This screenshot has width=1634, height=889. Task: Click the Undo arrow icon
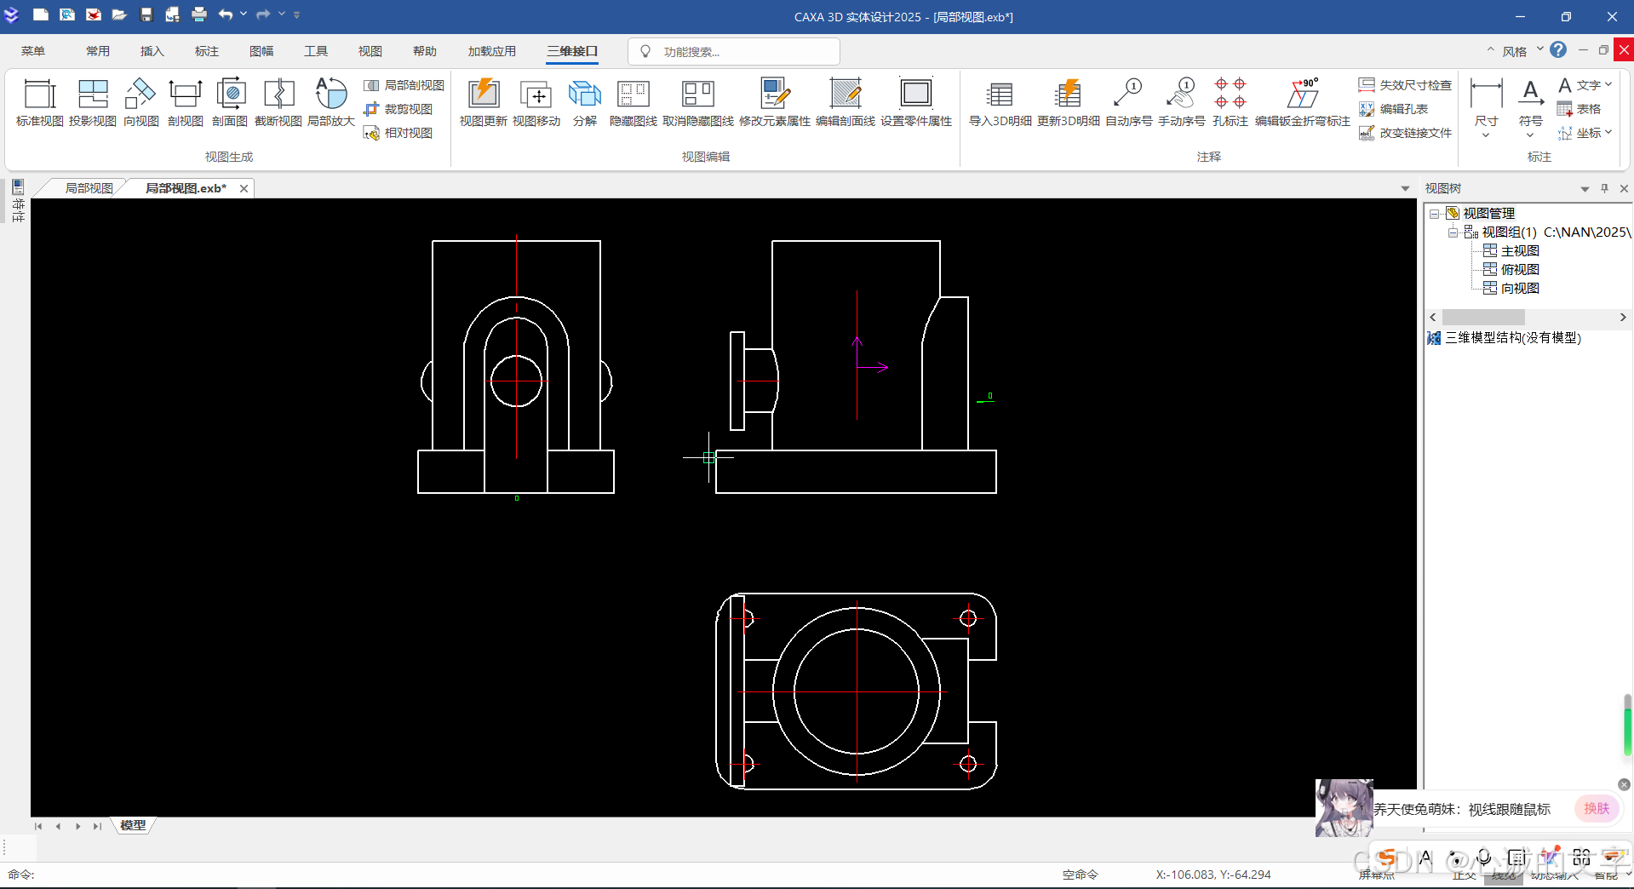(x=225, y=14)
